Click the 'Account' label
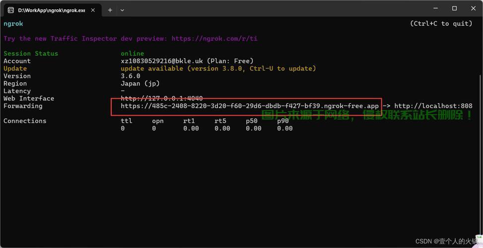The width and height of the screenshot is (483, 248). (17, 61)
